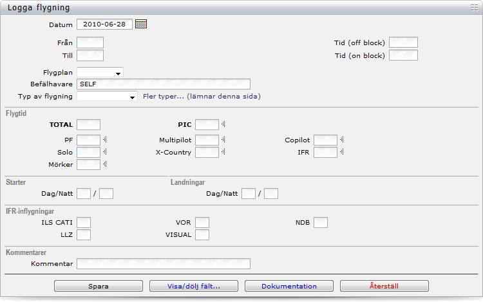The width and height of the screenshot is (483, 302).
Task: Click the red Återställ button
Action: [384, 286]
